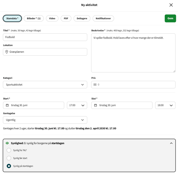The height and width of the screenshot is (174, 178).
Task: Click the money icon in Pris field
Action: pos(95,84)
